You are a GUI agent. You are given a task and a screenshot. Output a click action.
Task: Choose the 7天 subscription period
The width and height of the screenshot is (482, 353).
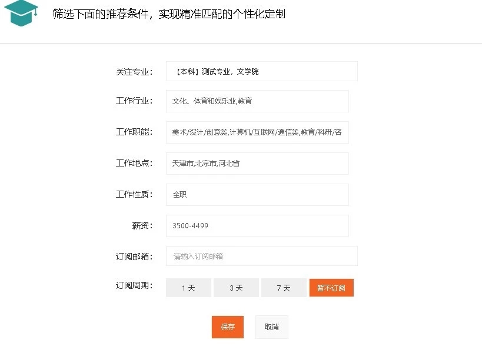pos(284,288)
